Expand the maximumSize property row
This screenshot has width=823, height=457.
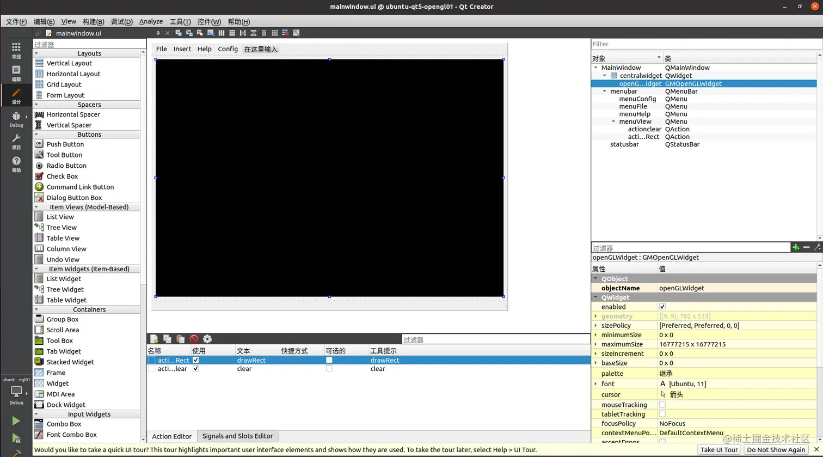point(596,344)
